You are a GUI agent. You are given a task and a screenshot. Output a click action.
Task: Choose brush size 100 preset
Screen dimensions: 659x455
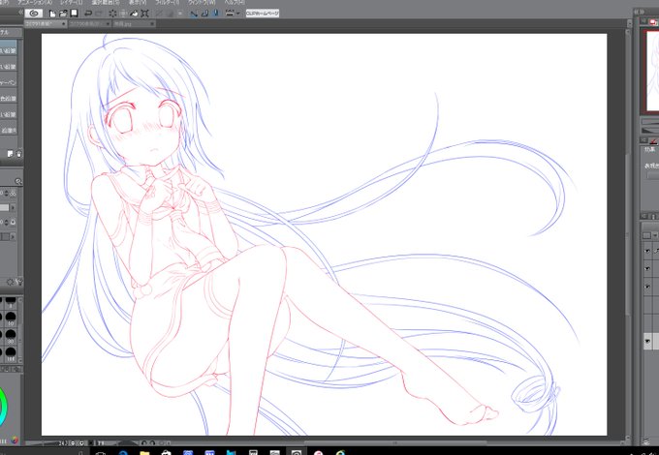11,354
